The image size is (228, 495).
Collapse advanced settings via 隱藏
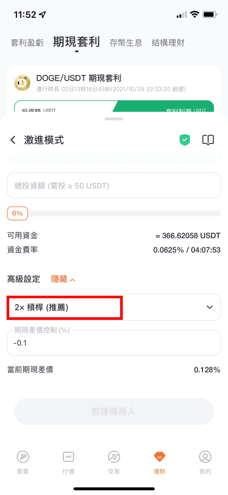63,279
